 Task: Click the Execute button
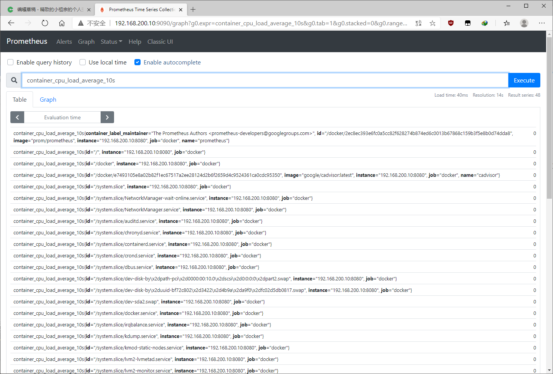click(524, 80)
